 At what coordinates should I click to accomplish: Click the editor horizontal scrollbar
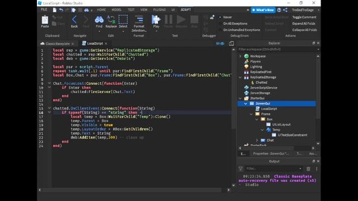(x=132, y=190)
